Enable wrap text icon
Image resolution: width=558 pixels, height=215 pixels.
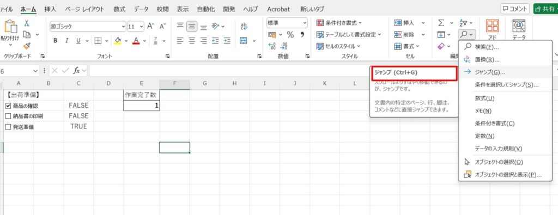(x=244, y=26)
